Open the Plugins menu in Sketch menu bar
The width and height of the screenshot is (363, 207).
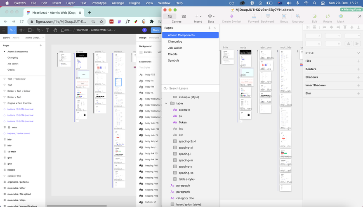[x=135, y=3]
